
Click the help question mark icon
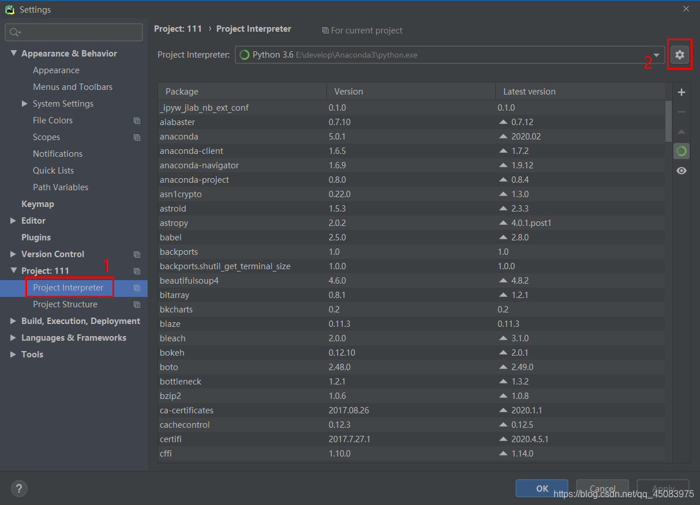pos(19,489)
